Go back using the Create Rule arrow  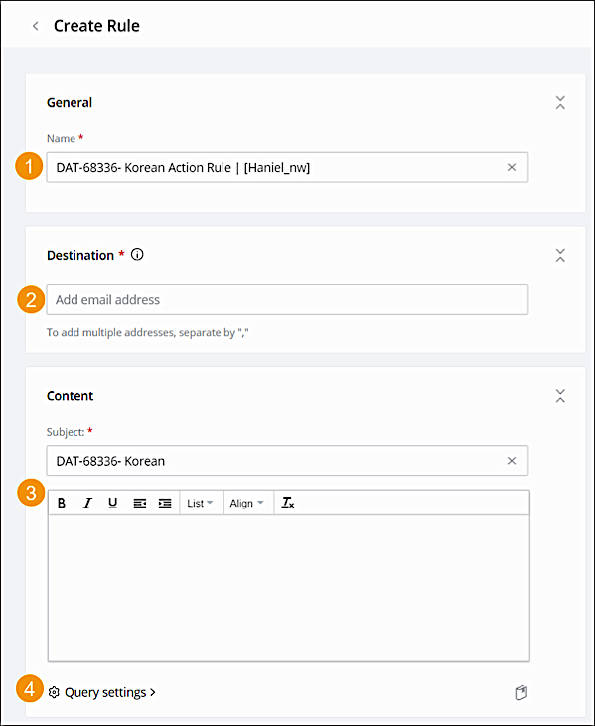coord(36,26)
